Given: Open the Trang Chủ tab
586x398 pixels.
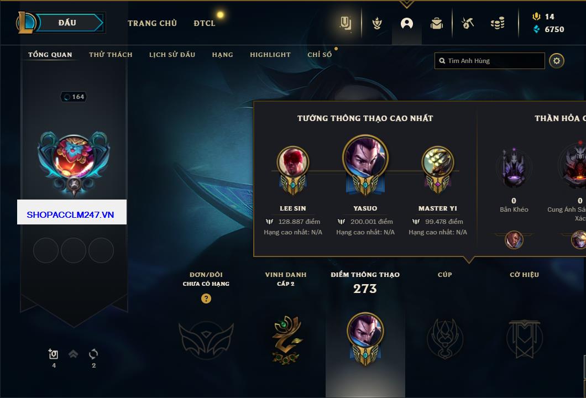Looking at the screenshot, I should click(152, 23).
